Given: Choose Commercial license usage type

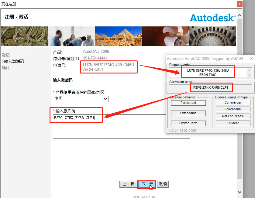Looking at the screenshot, I should pyautogui.click(x=233, y=102).
